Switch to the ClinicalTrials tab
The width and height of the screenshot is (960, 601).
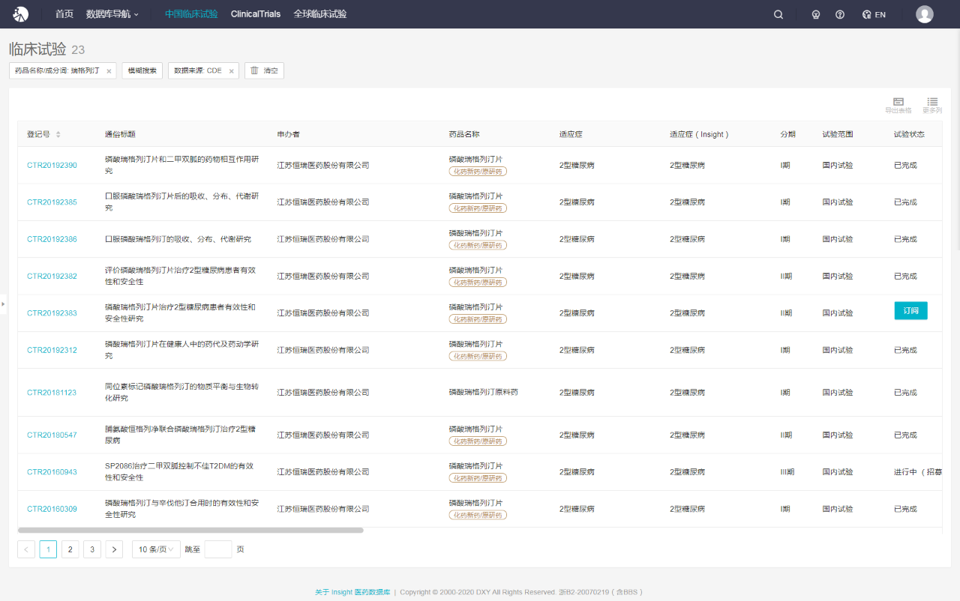pos(256,14)
